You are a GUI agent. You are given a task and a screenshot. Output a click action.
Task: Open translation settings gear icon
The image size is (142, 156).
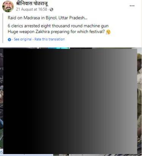(9, 40)
